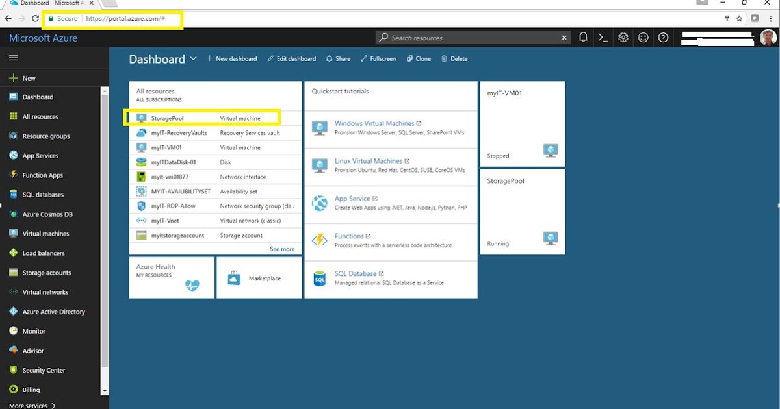Click the feedback smiley icon
Screen dimensions: 780x409
coord(643,37)
